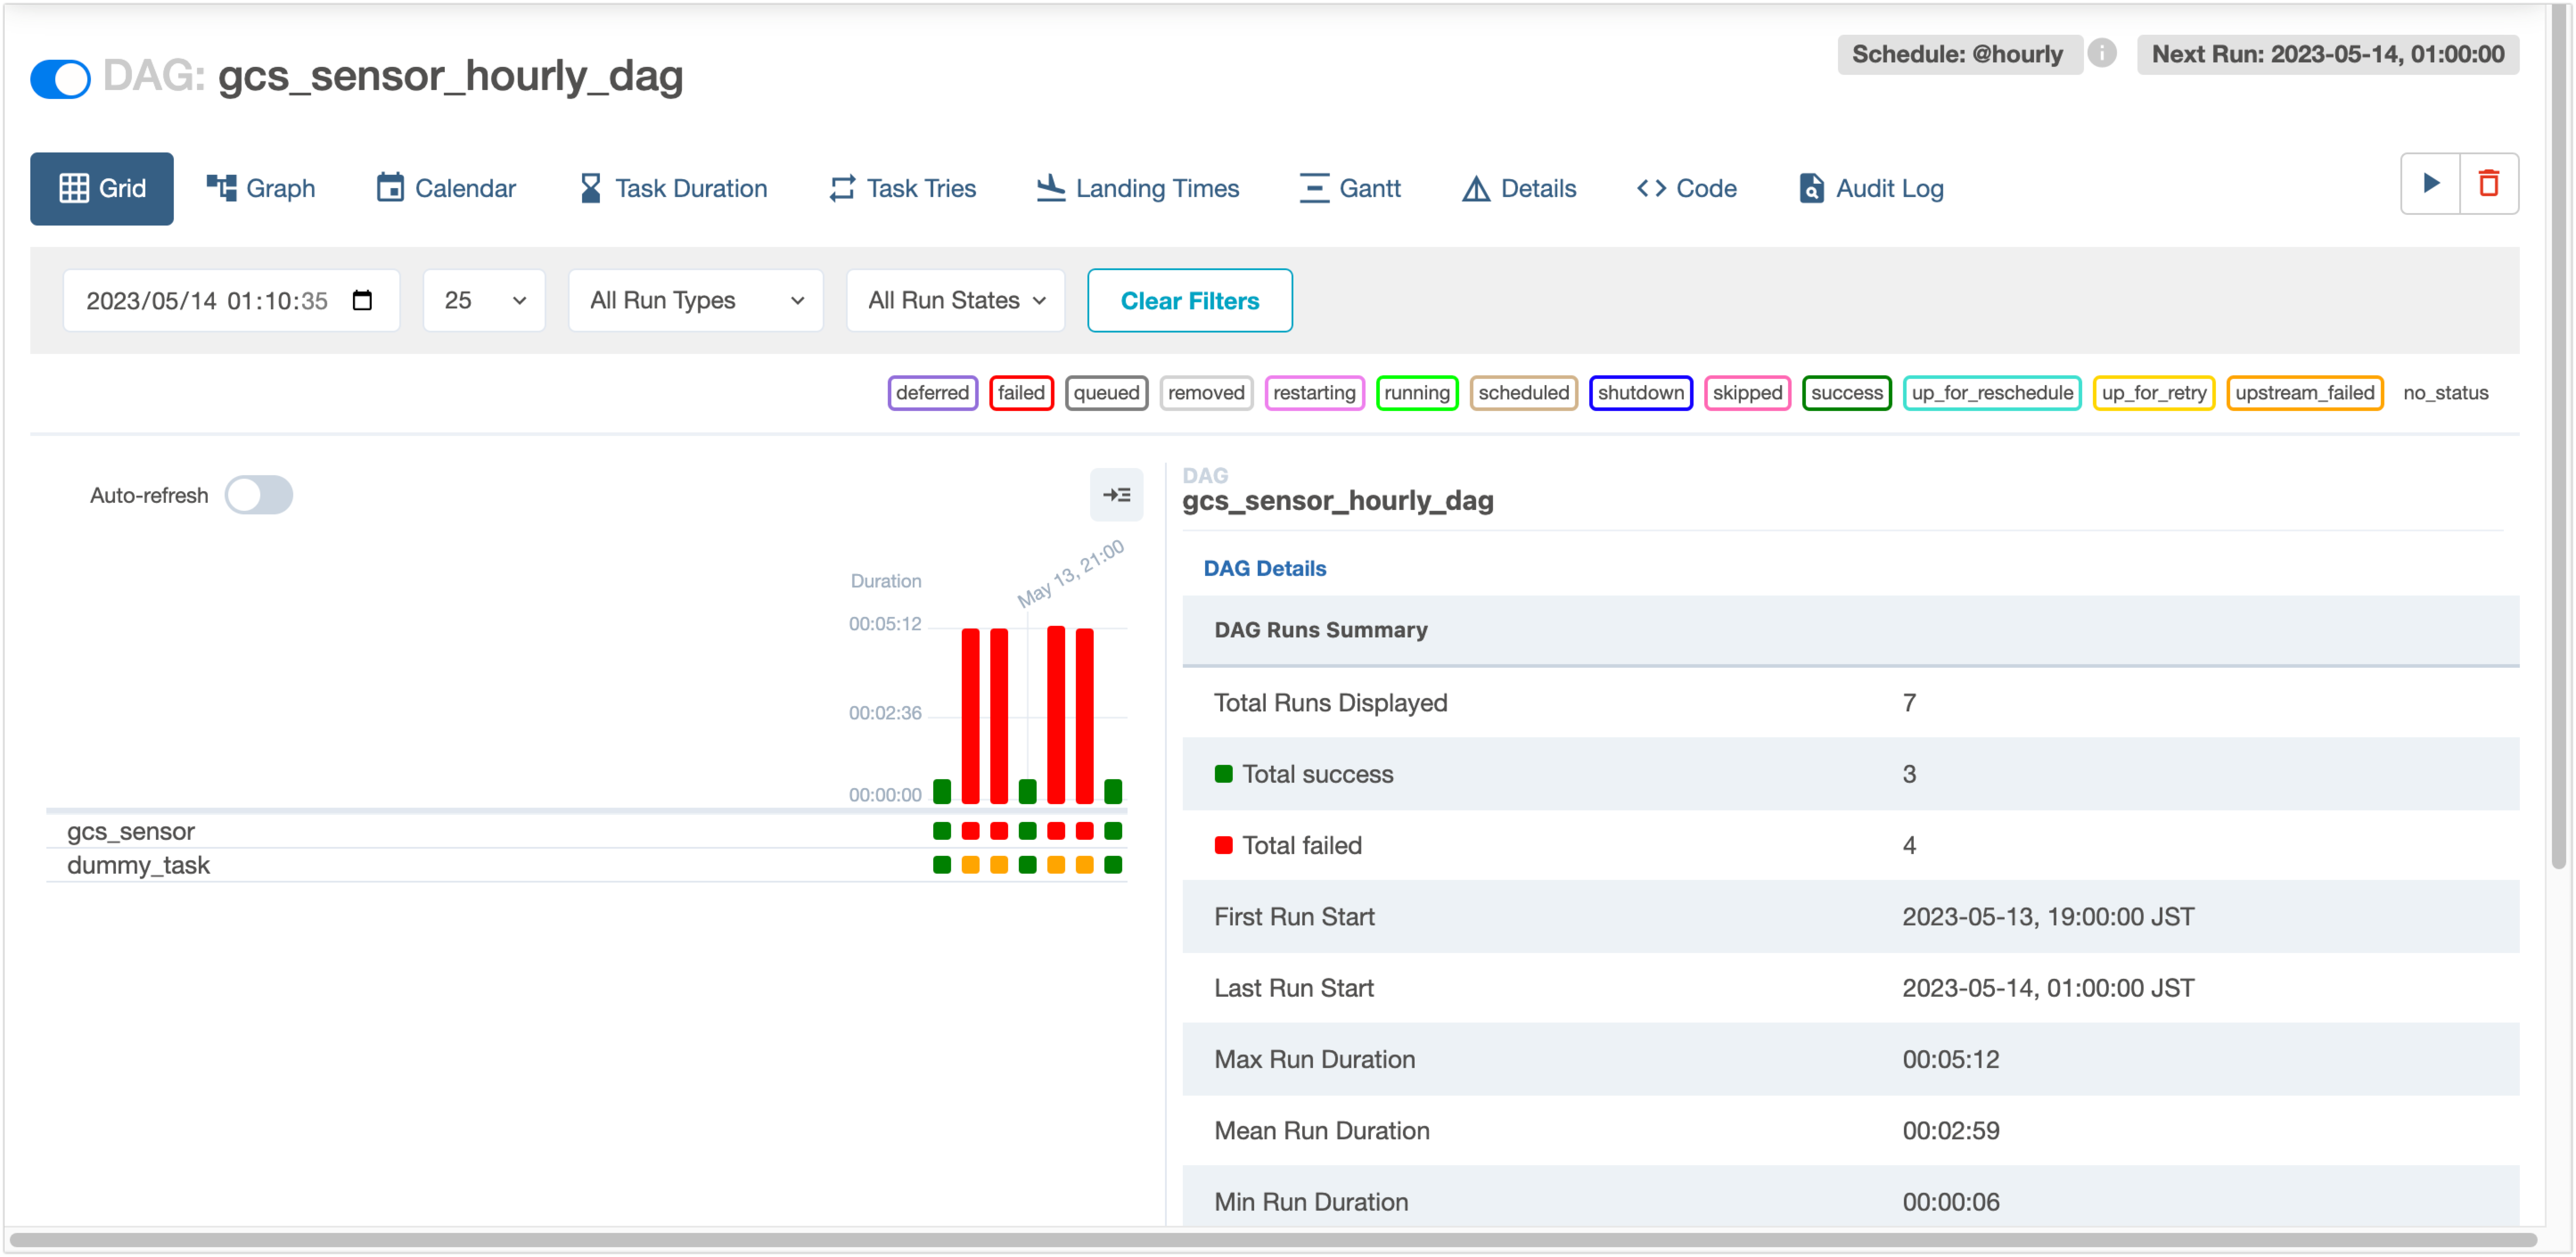Image resolution: width=2576 pixels, height=1257 pixels.
Task: Open the Gantt view
Action: coord(1349,188)
